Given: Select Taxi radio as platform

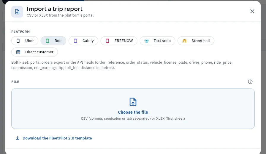Looking at the screenshot, I should tap(157, 41).
